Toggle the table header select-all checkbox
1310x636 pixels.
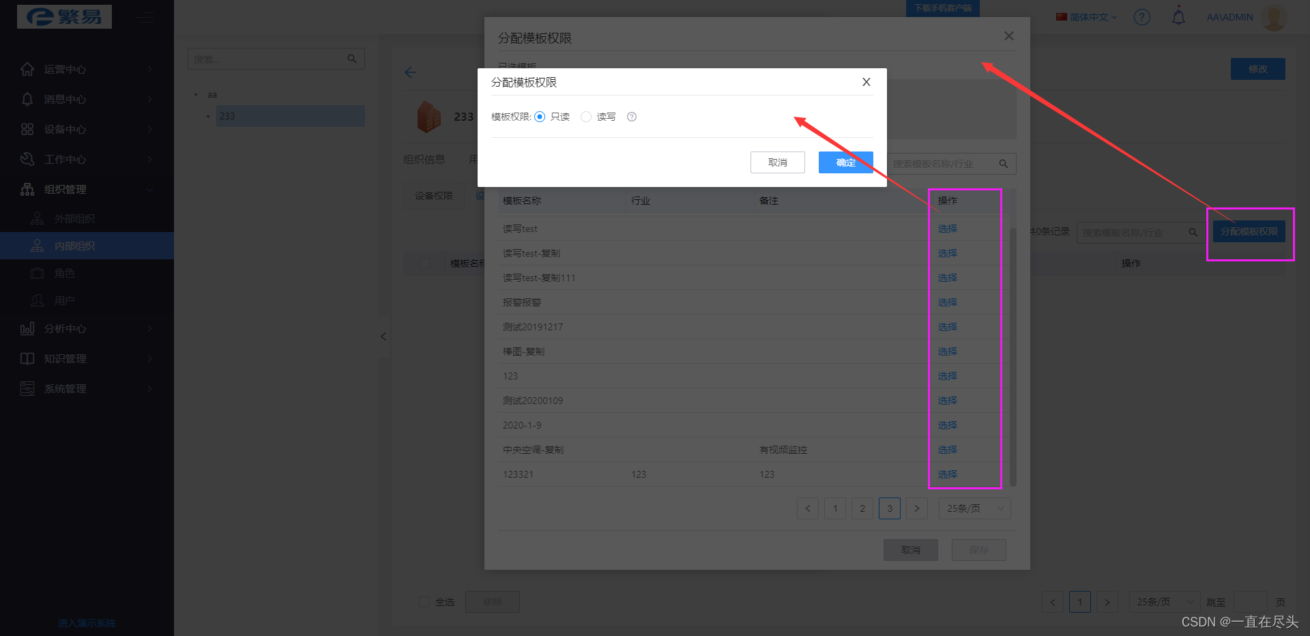[x=424, y=263]
